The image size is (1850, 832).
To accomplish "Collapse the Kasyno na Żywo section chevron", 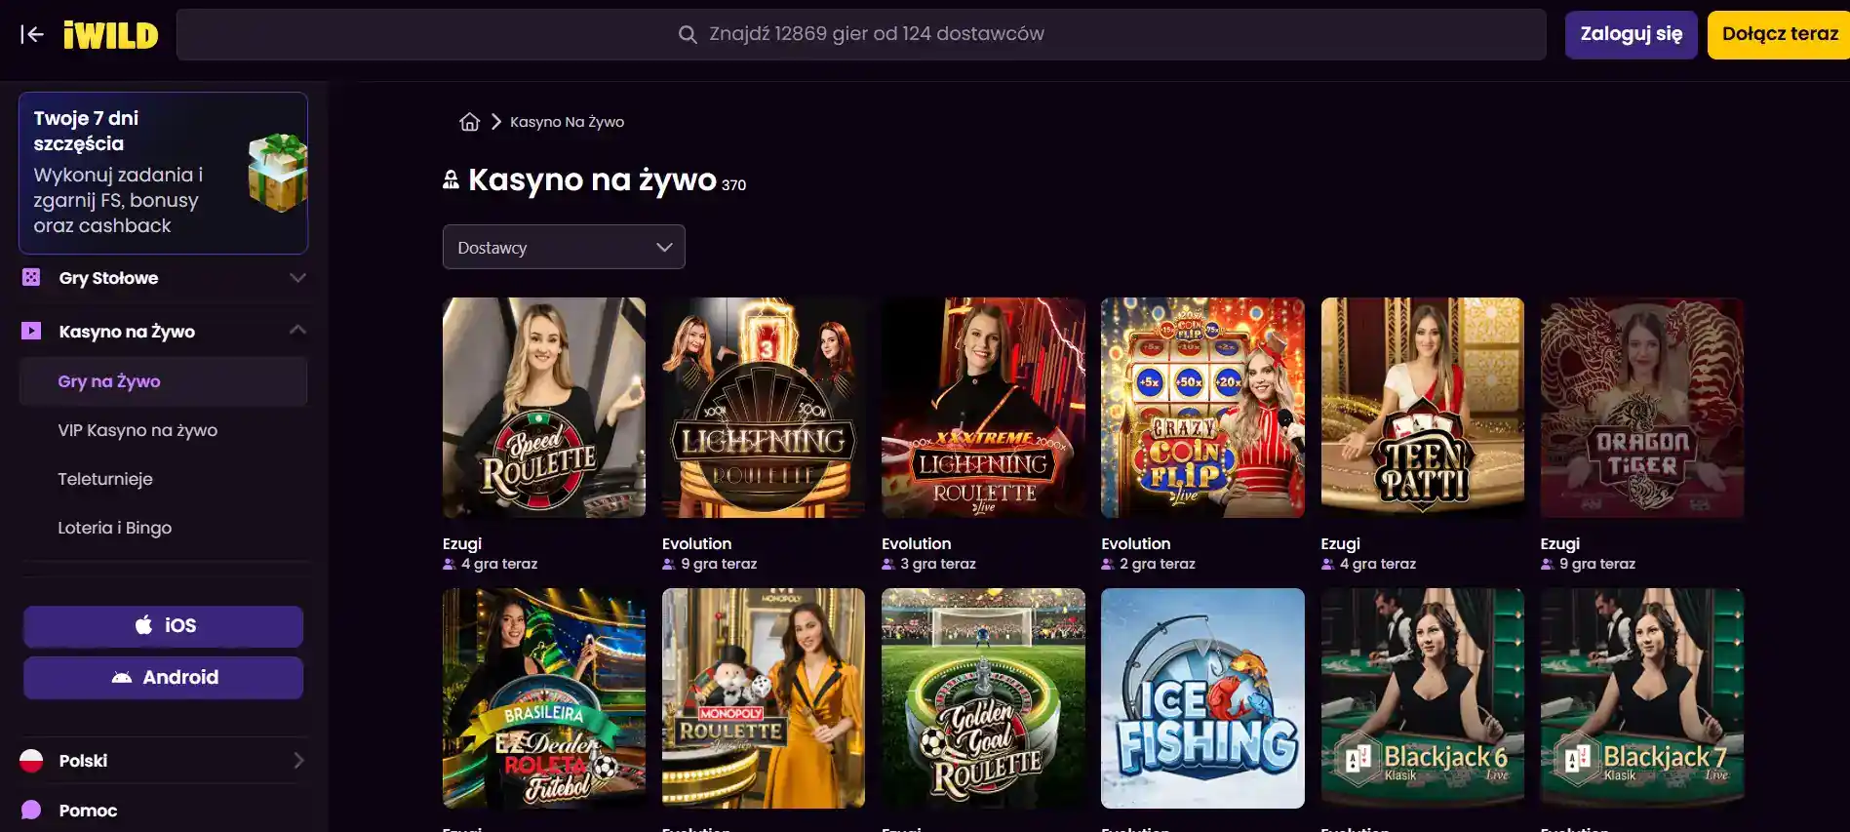I will [297, 331].
